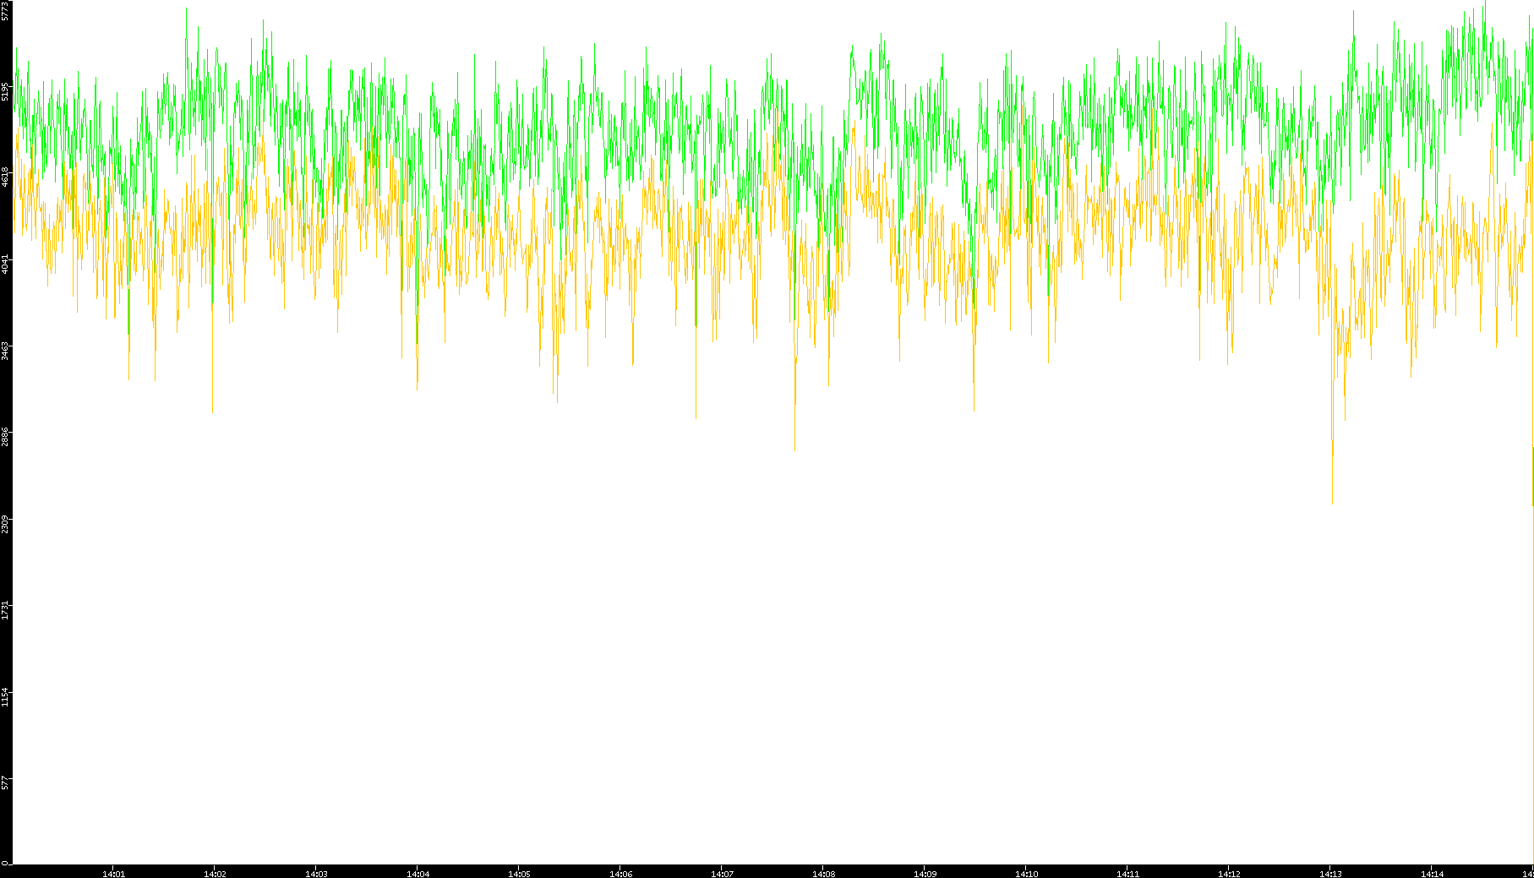Viewport: 1534px width, 878px height.
Task: Select the 4041 y-axis label
Action: (x=6, y=264)
